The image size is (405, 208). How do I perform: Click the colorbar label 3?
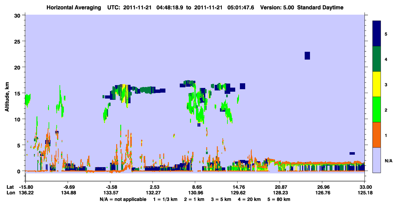pyautogui.click(x=386, y=85)
